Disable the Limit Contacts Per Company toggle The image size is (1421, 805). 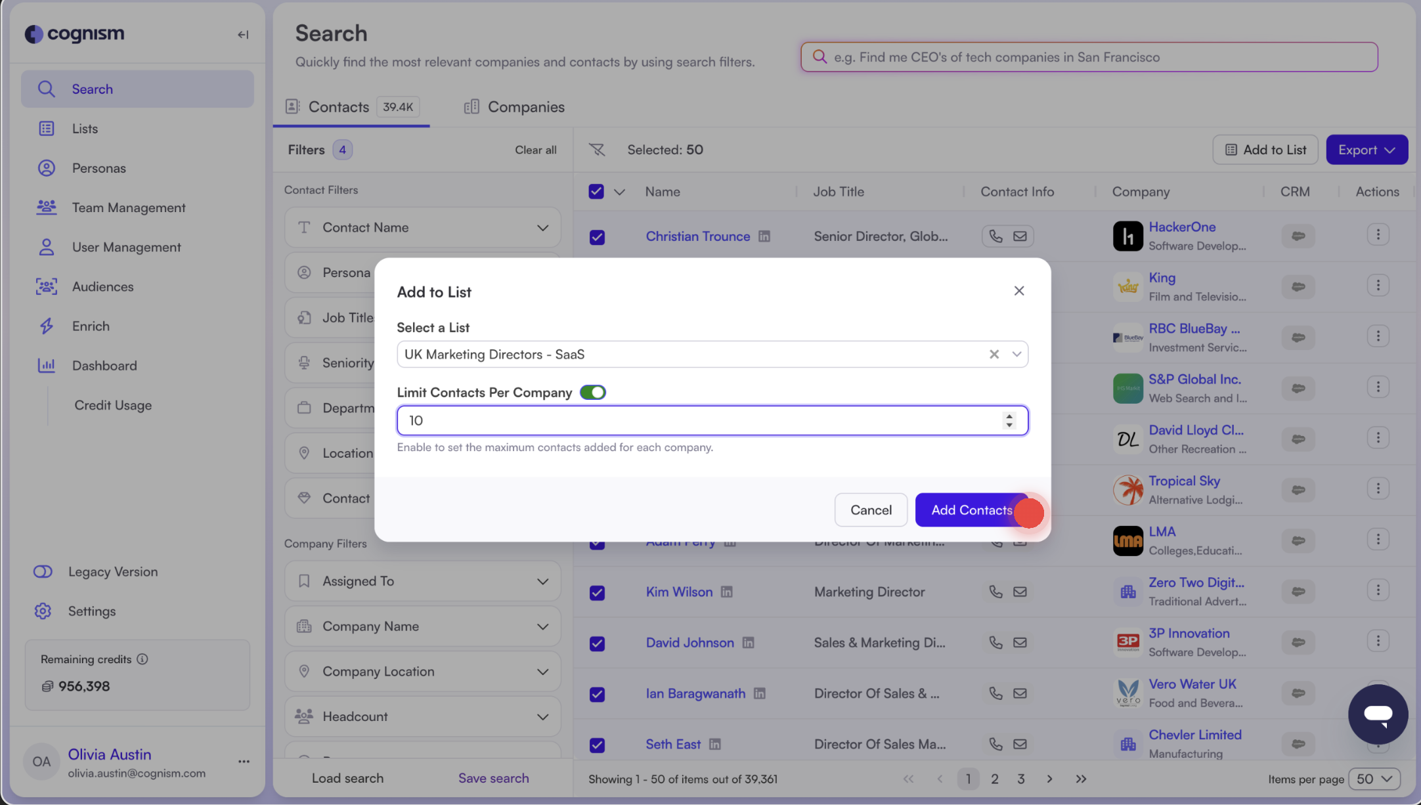click(x=592, y=392)
